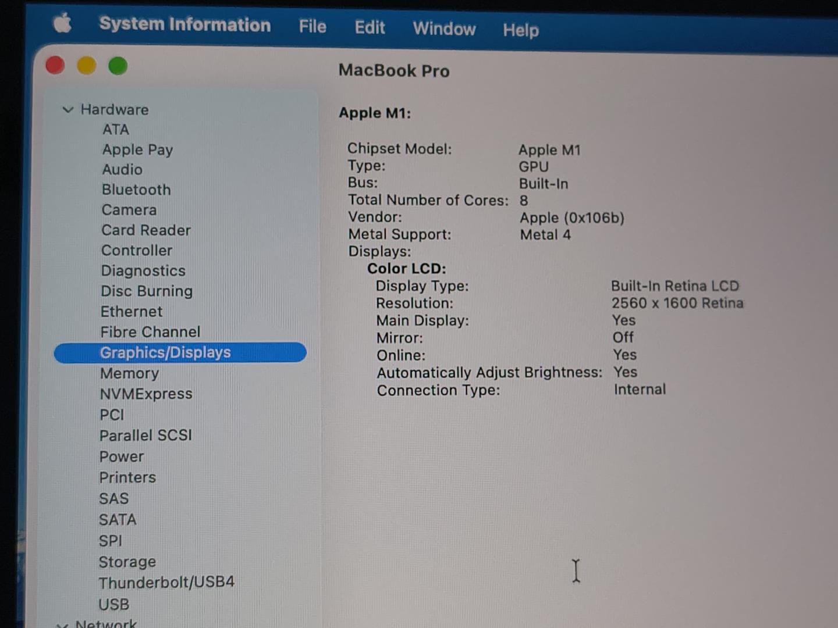Image resolution: width=838 pixels, height=628 pixels.
Task: Select ATA in the sidebar
Action: click(x=116, y=129)
